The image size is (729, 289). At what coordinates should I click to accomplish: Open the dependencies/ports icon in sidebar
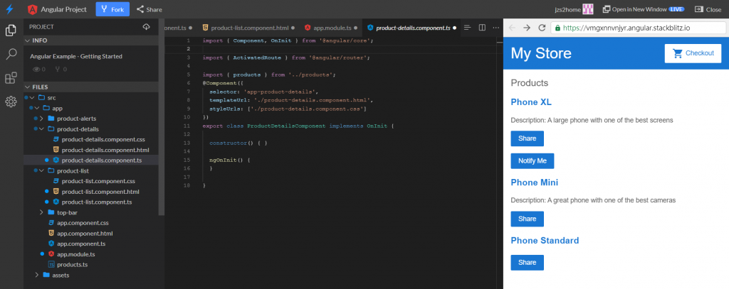[x=11, y=78]
